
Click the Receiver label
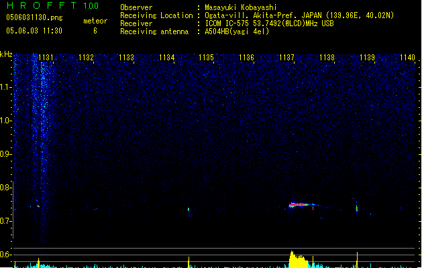(136, 23)
